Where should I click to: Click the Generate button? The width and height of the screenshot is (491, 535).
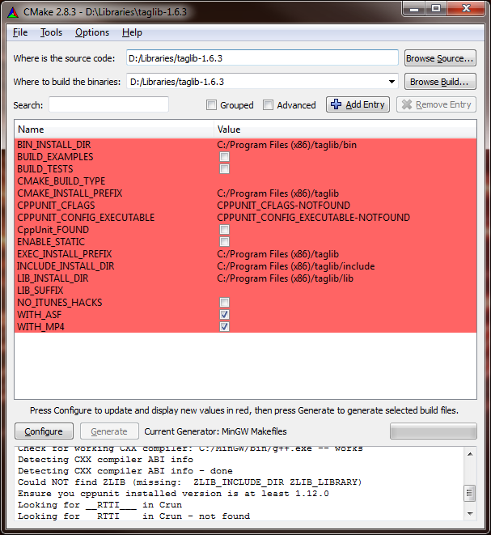tap(109, 431)
